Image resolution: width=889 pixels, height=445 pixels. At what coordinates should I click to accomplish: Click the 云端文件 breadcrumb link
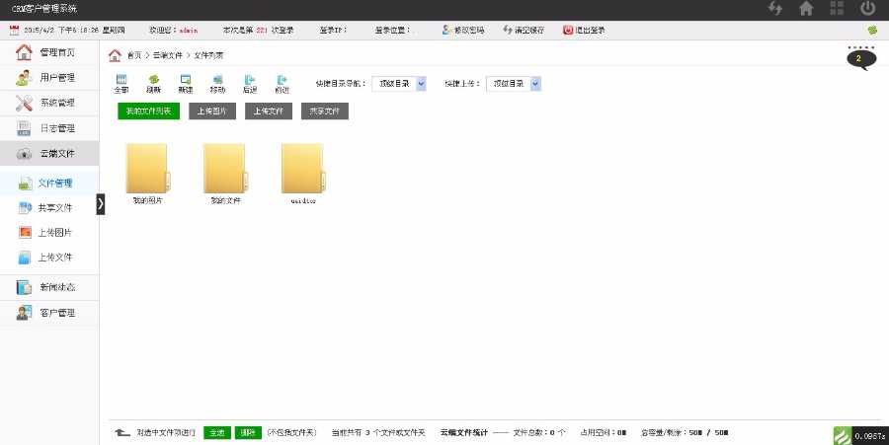point(168,55)
